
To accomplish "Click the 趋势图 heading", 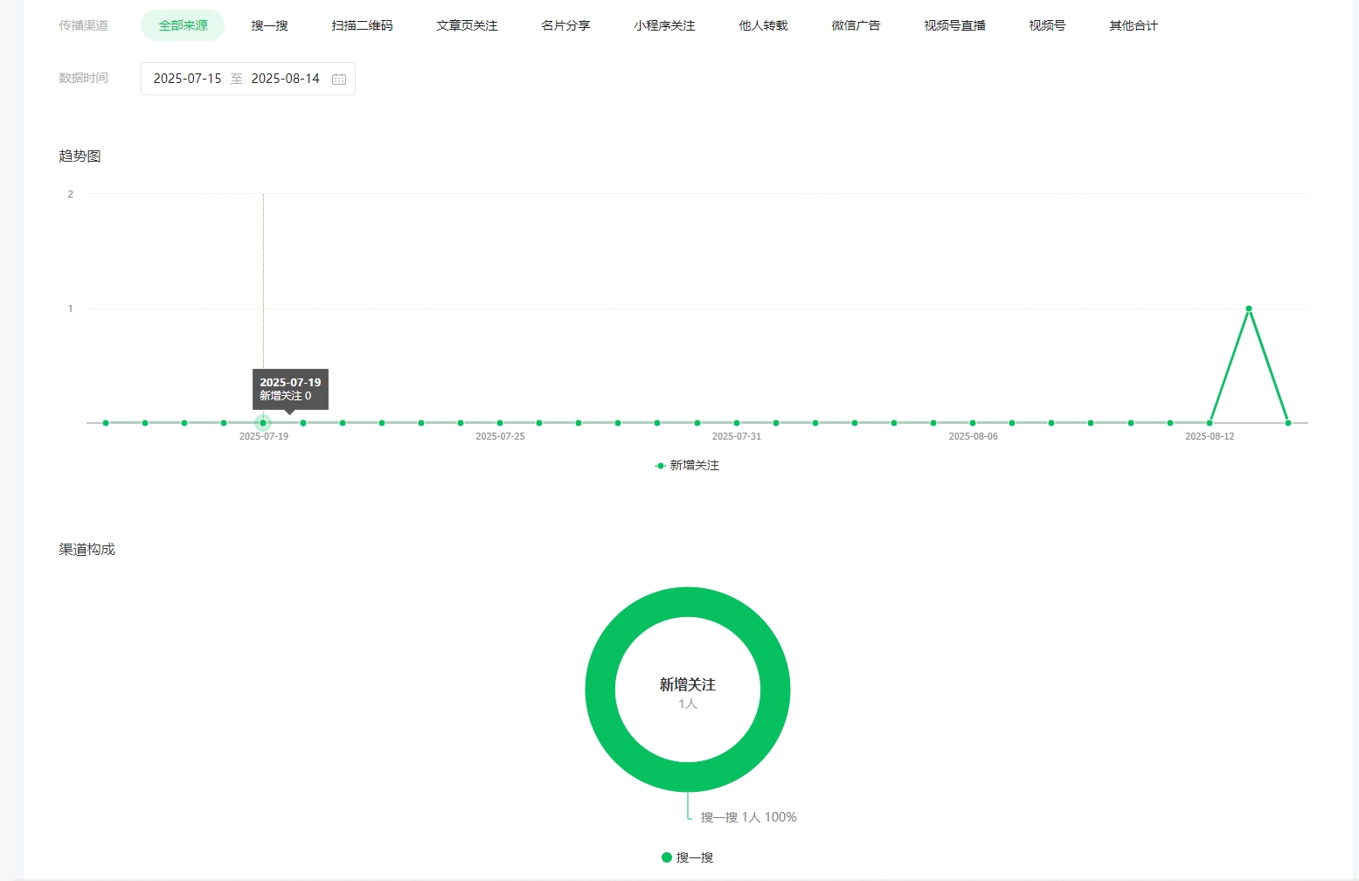I will tap(80, 156).
